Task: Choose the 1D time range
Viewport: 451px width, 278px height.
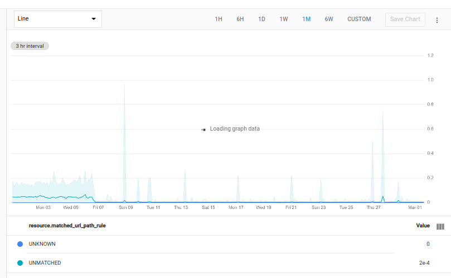Action: tap(261, 19)
